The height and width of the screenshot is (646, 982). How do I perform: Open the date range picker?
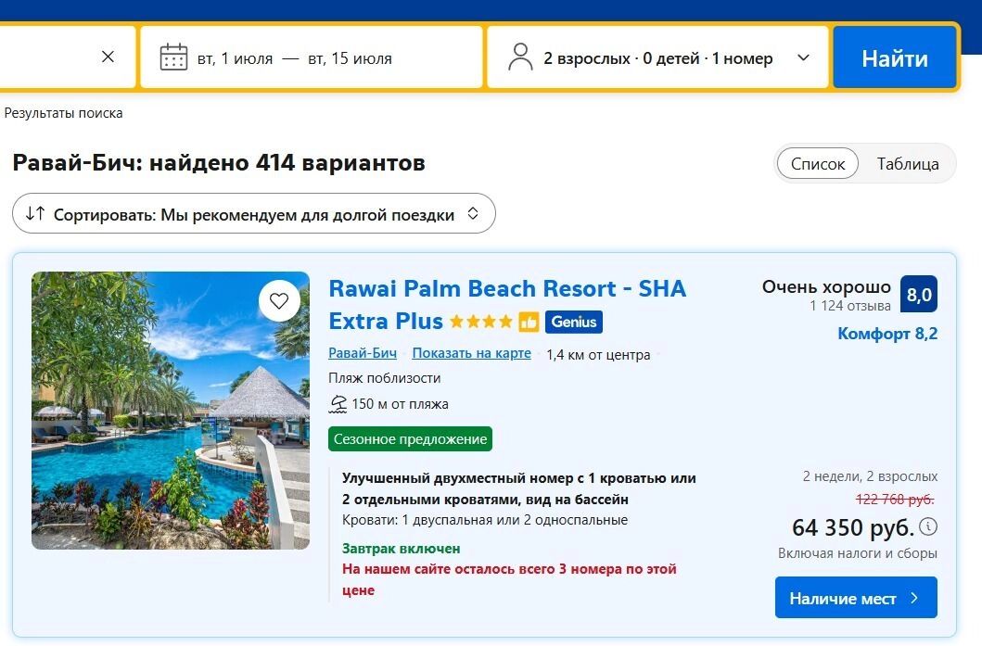295,58
